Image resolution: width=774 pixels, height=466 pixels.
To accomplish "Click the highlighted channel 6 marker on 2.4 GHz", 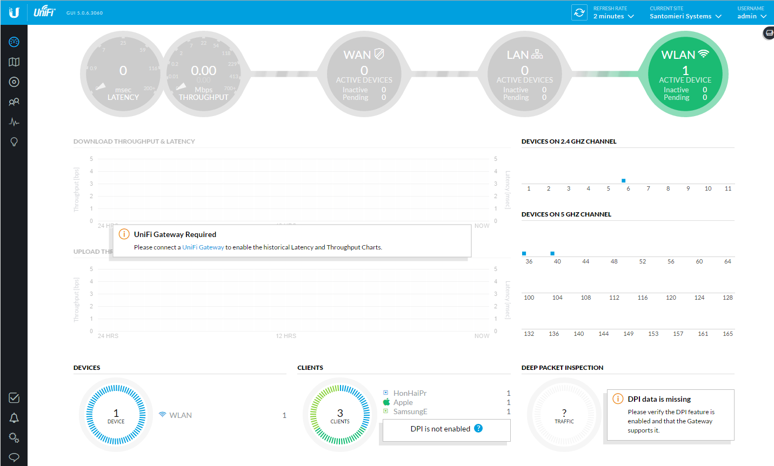I will (623, 180).
